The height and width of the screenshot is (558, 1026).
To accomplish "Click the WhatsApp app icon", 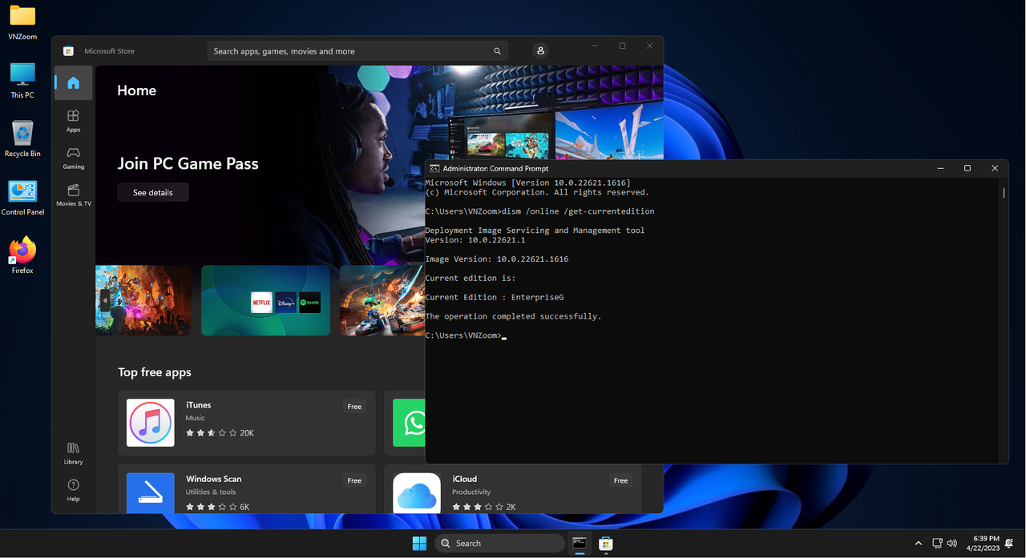I will click(410, 423).
